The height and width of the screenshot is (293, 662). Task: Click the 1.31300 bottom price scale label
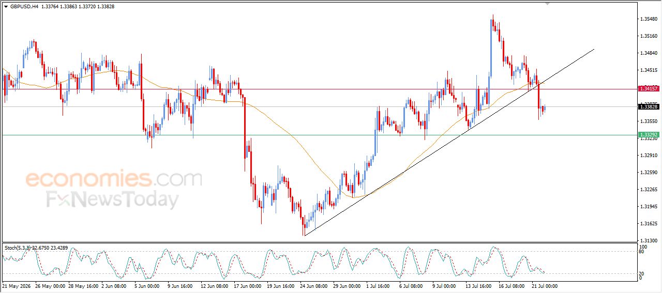pos(649,241)
